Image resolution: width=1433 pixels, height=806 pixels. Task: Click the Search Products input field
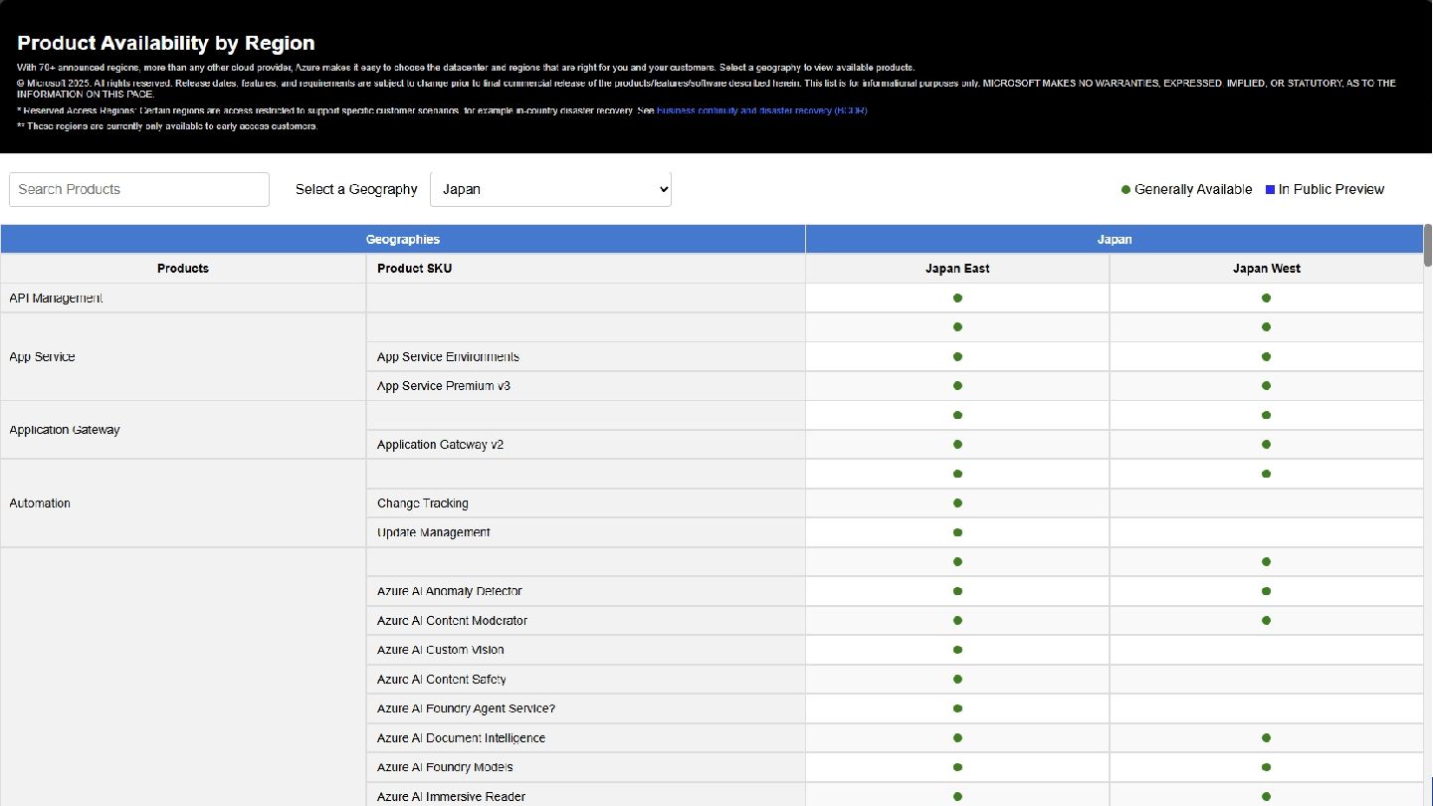(x=139, y=189)
